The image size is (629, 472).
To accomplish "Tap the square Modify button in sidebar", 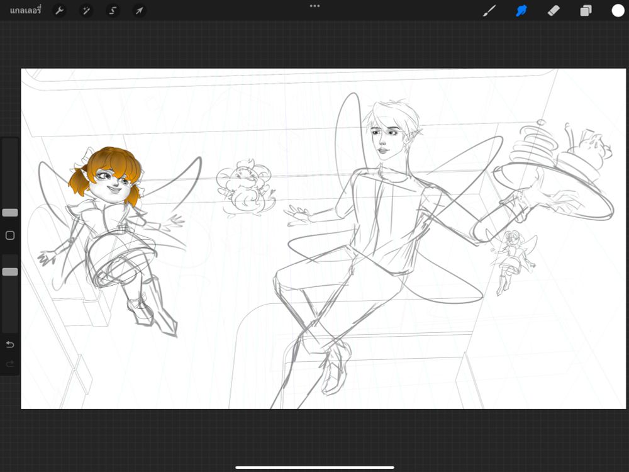I will pyautogui.click(x=10, y=235).
